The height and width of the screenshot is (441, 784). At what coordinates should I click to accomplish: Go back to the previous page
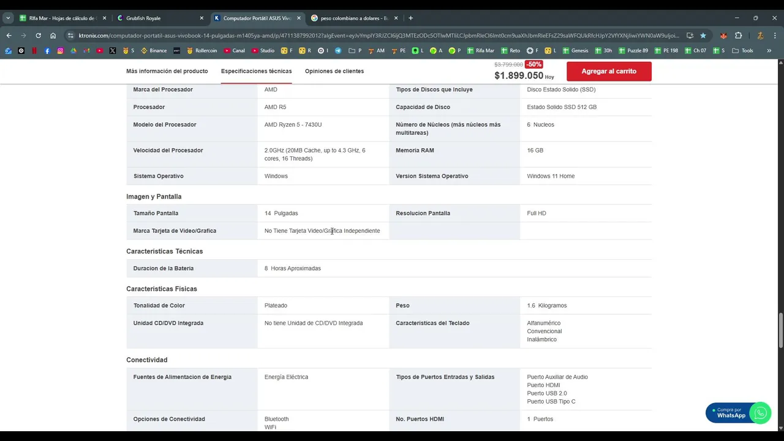tap(9, 36)
